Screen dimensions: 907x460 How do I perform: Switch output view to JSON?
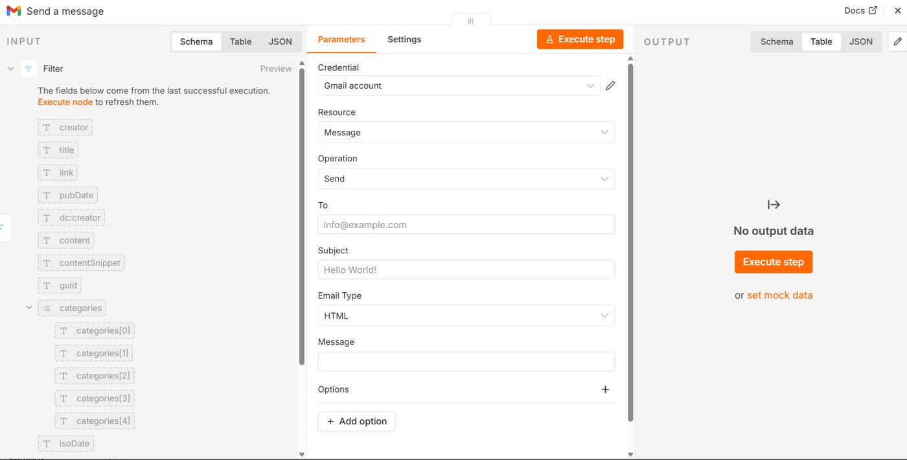tap(861, 41)
